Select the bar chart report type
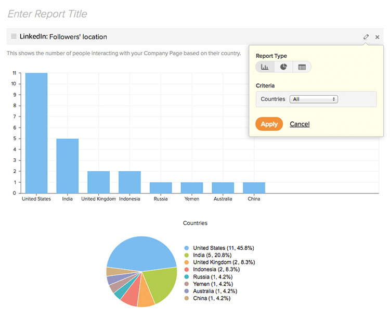The height and width of the screenshot is (317, 390). coord(265,67)
